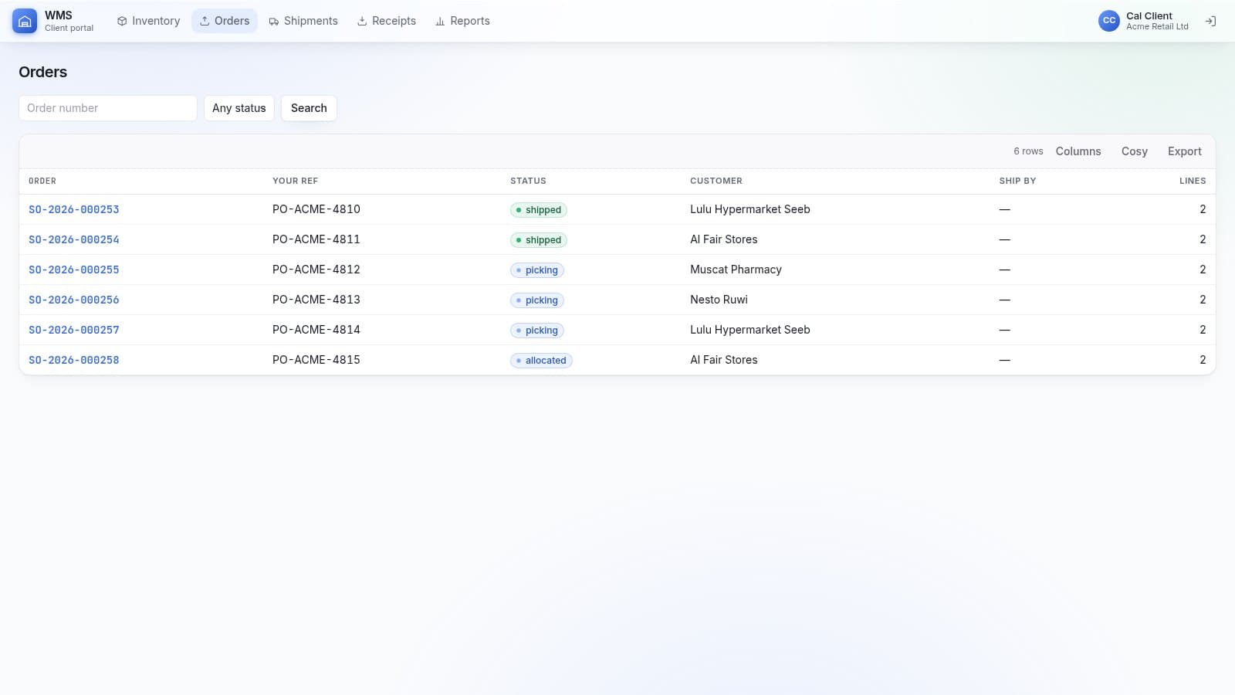The image size is (1235, 695).
Task: Go to the Receipts tab
Action: click(386, 21)
